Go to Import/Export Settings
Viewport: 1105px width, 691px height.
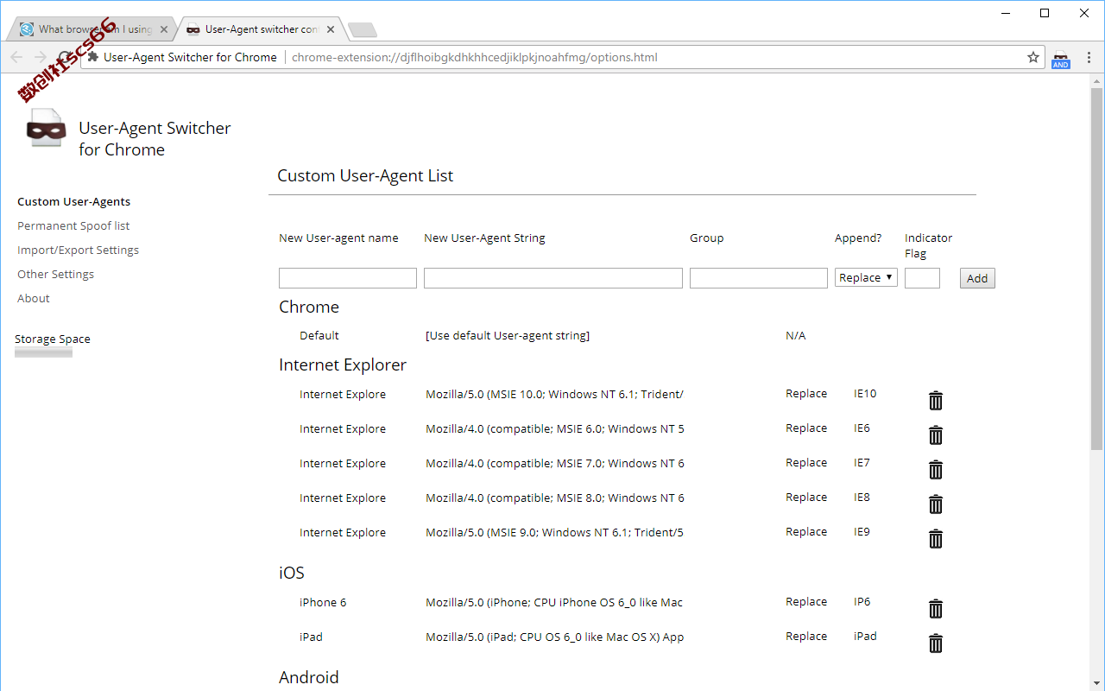pos(78,250)
